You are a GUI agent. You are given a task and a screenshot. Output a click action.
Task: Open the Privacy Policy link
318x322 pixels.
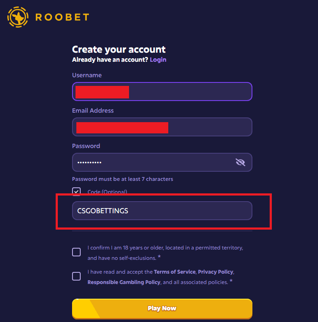pos(215,272)
